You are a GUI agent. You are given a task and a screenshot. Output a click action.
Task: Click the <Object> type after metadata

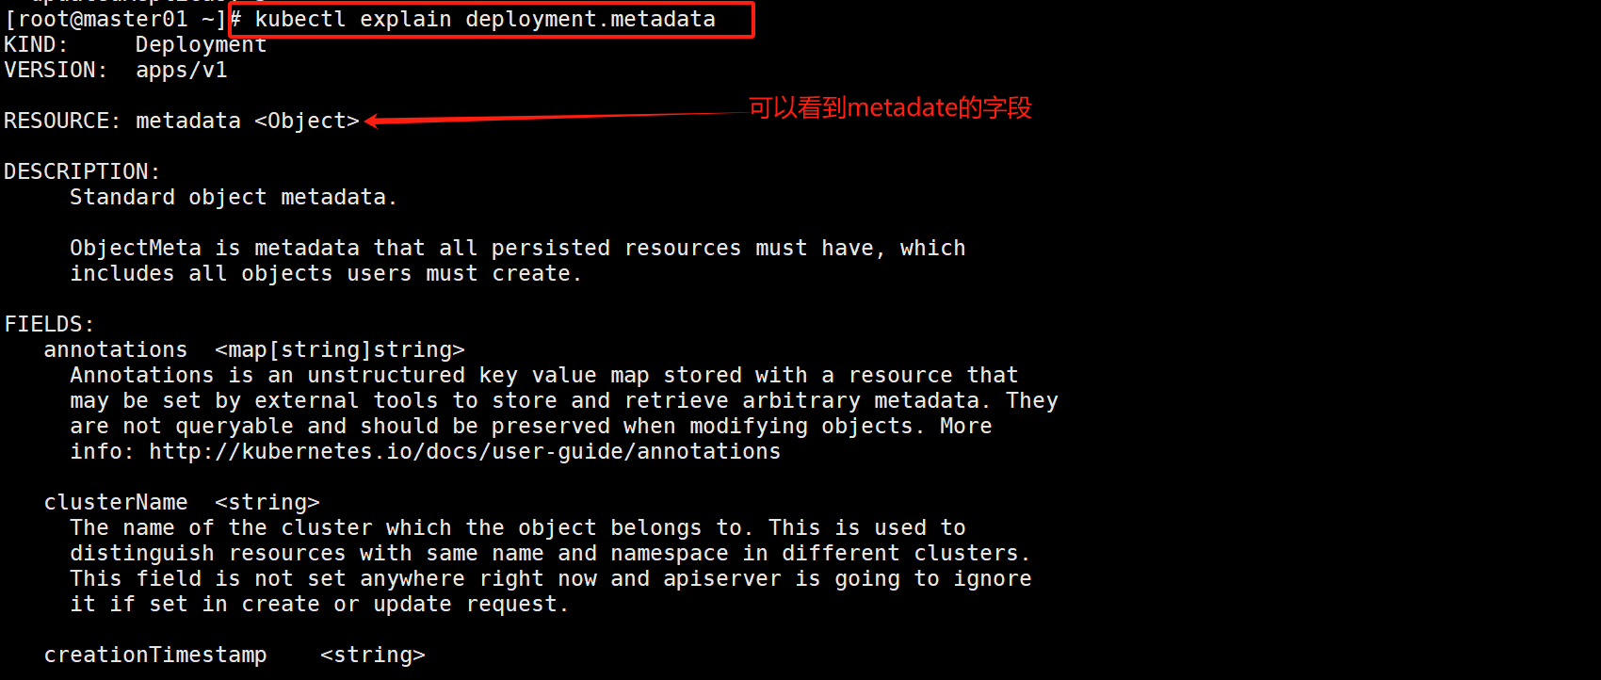(307, 121)
